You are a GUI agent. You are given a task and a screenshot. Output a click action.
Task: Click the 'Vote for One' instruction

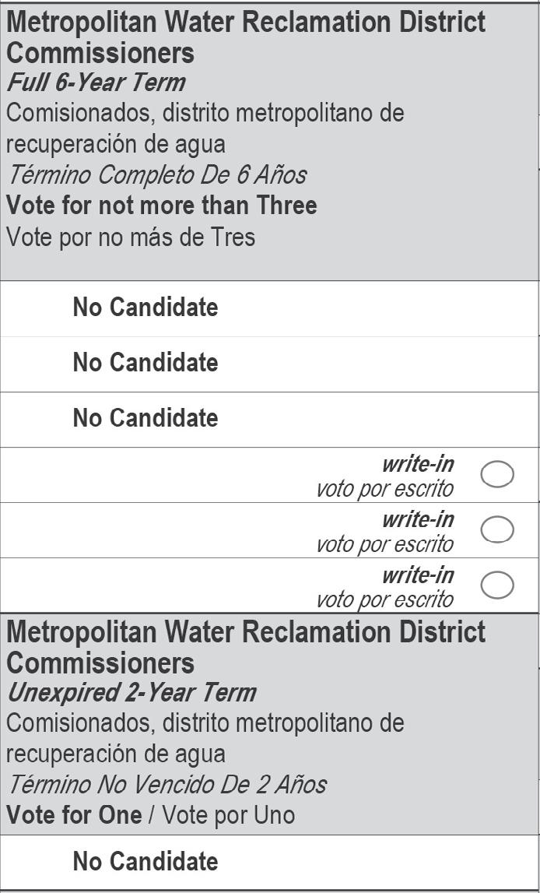(x=74, y=815)
